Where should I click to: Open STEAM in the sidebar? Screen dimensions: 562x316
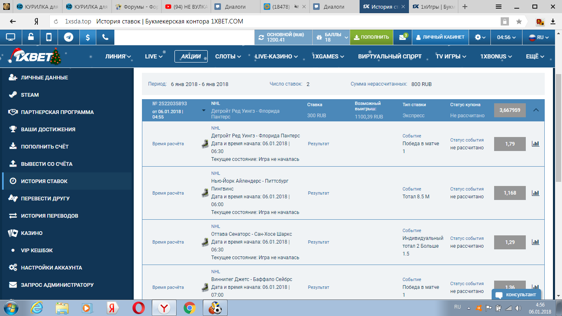pos(67,95)
